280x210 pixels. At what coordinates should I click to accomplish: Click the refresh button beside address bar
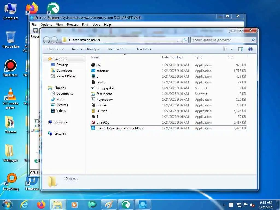(x=185, y=40)
